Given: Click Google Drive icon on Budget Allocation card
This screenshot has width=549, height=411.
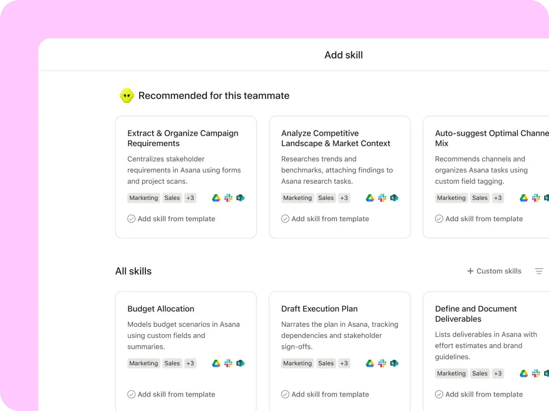Looking at the screenshot, I should [216, 363].
